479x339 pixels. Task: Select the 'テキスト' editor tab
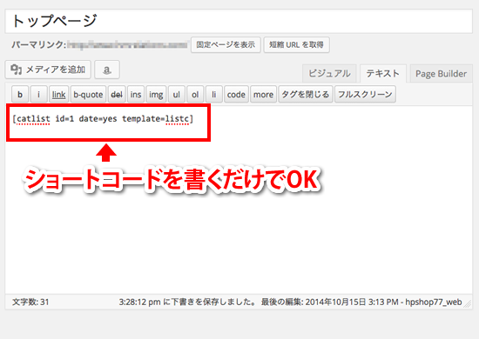tap(383, 74)
